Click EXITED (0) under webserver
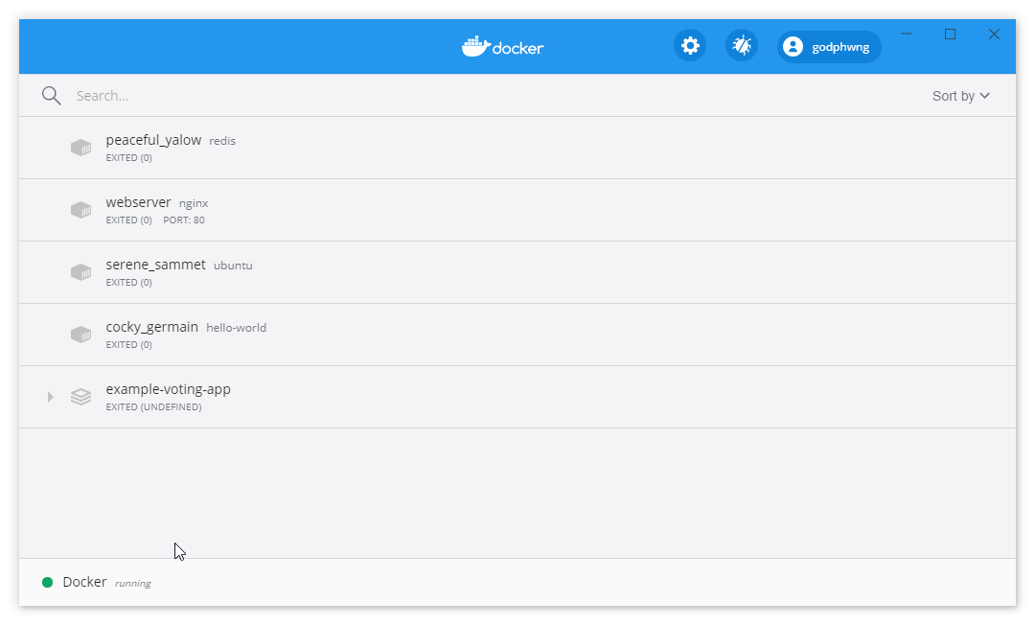 click(128, 220)
